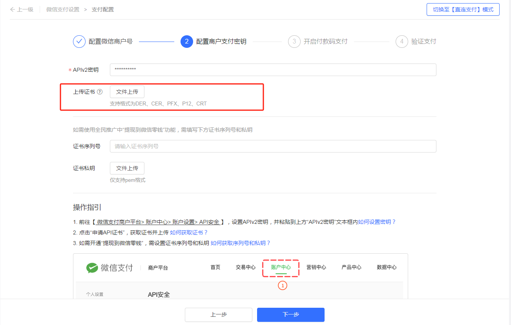The height and width of the screenshot is (325, 511).
Task: Click API安全 heading in guide image
Action: pos(159,294)
